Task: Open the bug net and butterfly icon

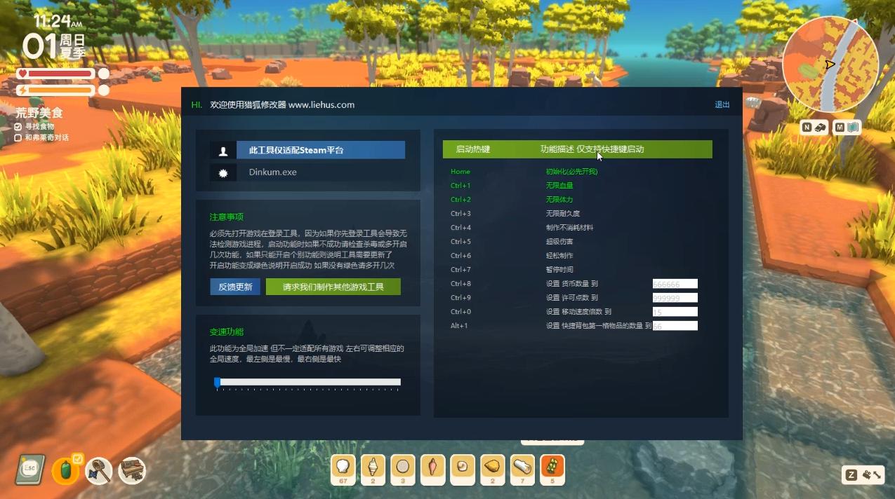Action: [x=98, y=470]
